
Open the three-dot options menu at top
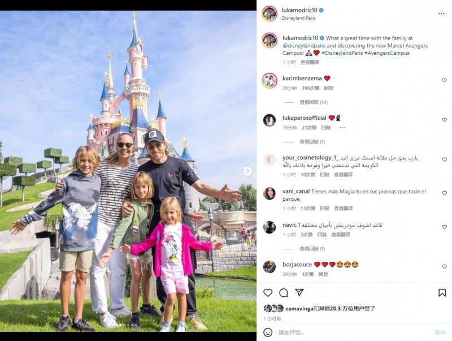pyautogui.click(x=441, y=14)
